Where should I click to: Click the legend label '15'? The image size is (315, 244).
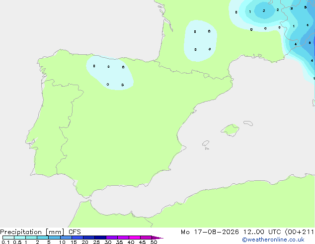coord(74,242)
